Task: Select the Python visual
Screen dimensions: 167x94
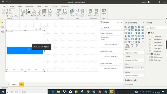Action: point(142,39)
